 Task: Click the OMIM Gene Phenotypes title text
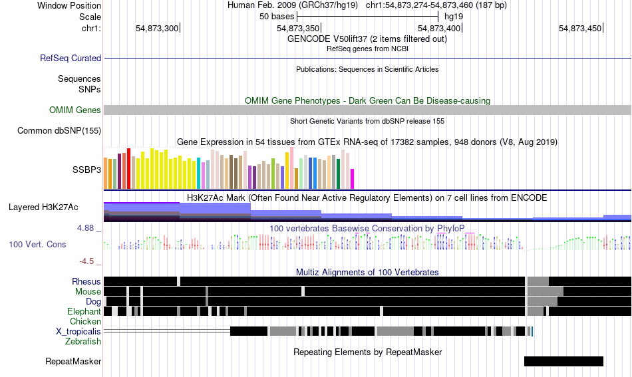pos(367,100)
